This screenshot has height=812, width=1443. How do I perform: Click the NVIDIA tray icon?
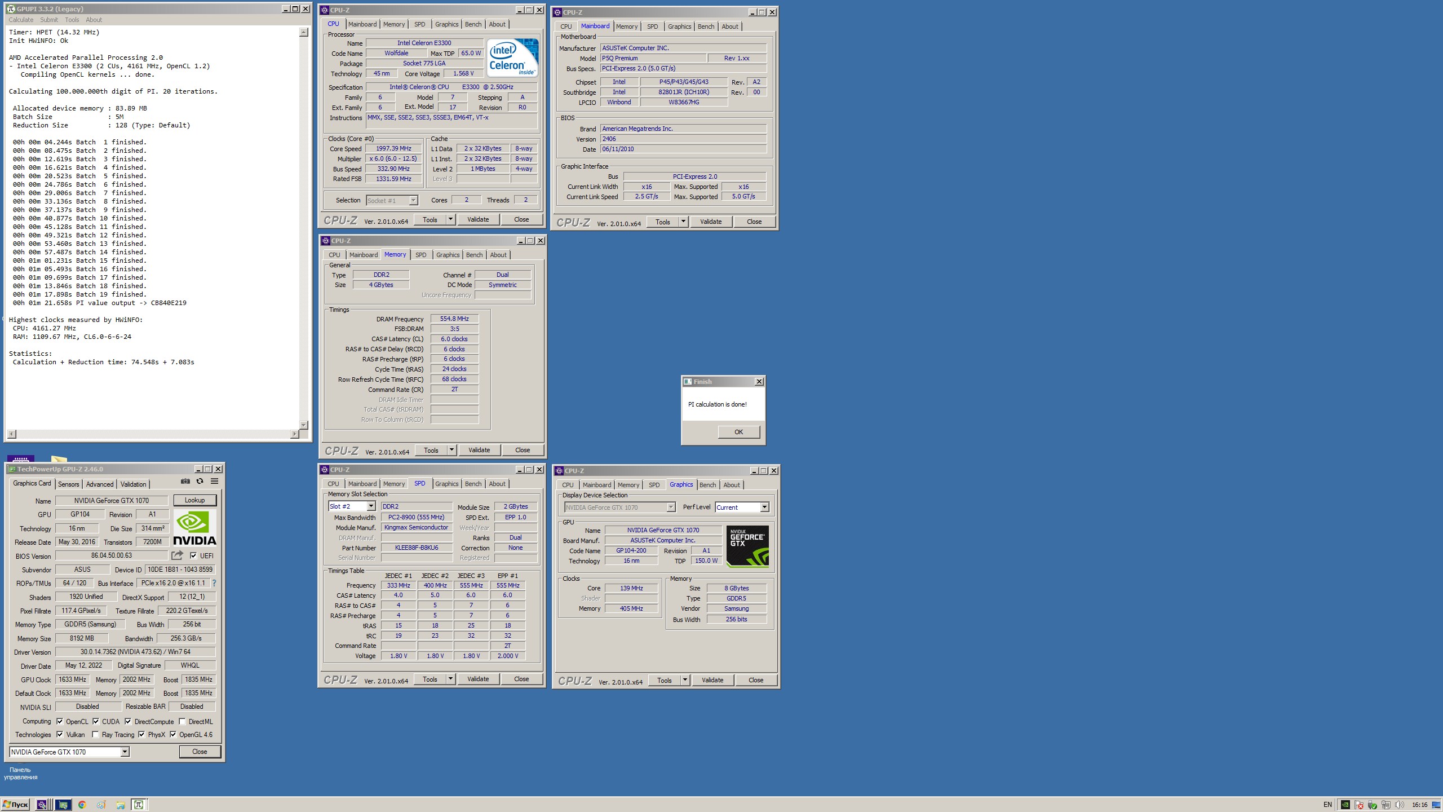click(x=1345, y=805)
